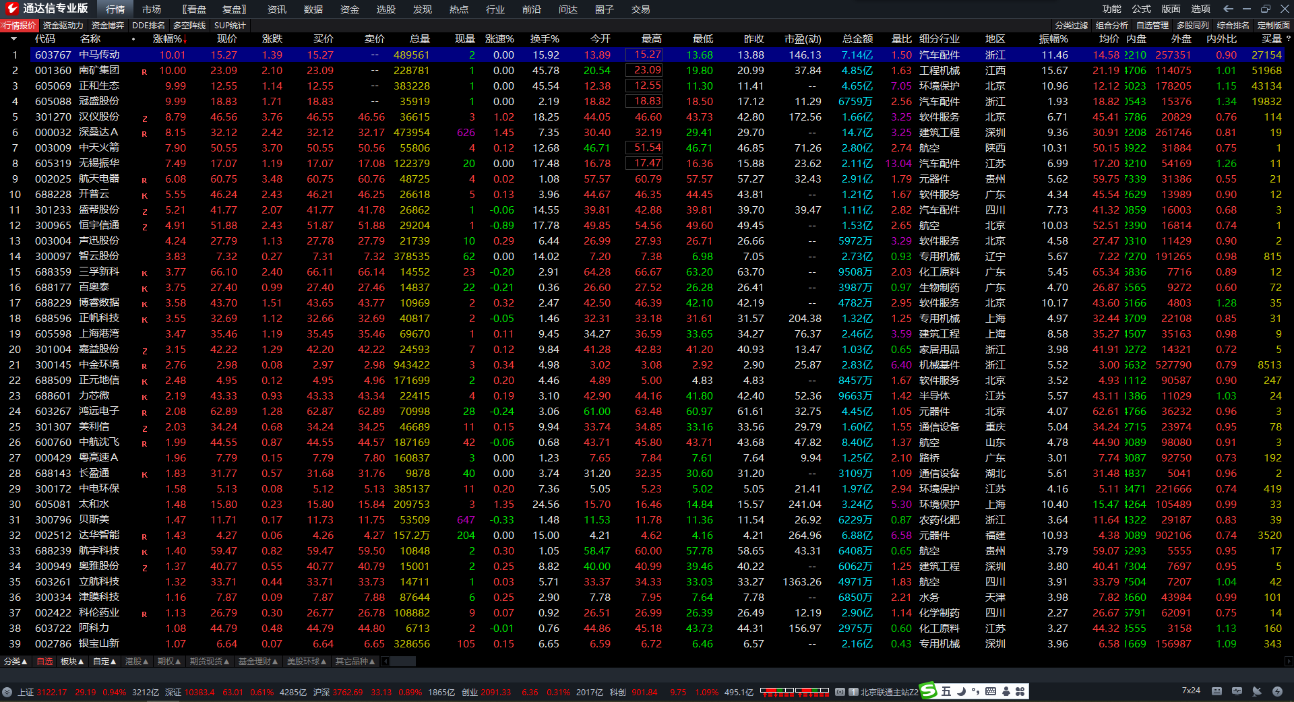Open the 版面 layout menu
The width and height of the screenshot is (1294, 702).
coord(1171,9)
